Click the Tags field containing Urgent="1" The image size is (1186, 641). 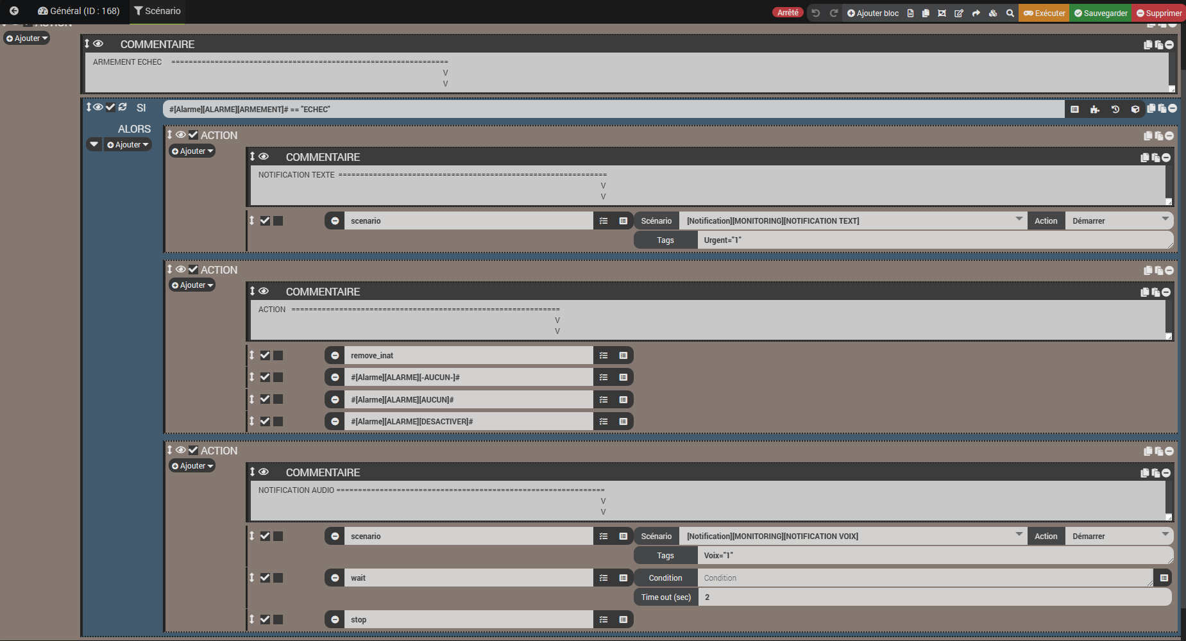click(x=935, y=240)
